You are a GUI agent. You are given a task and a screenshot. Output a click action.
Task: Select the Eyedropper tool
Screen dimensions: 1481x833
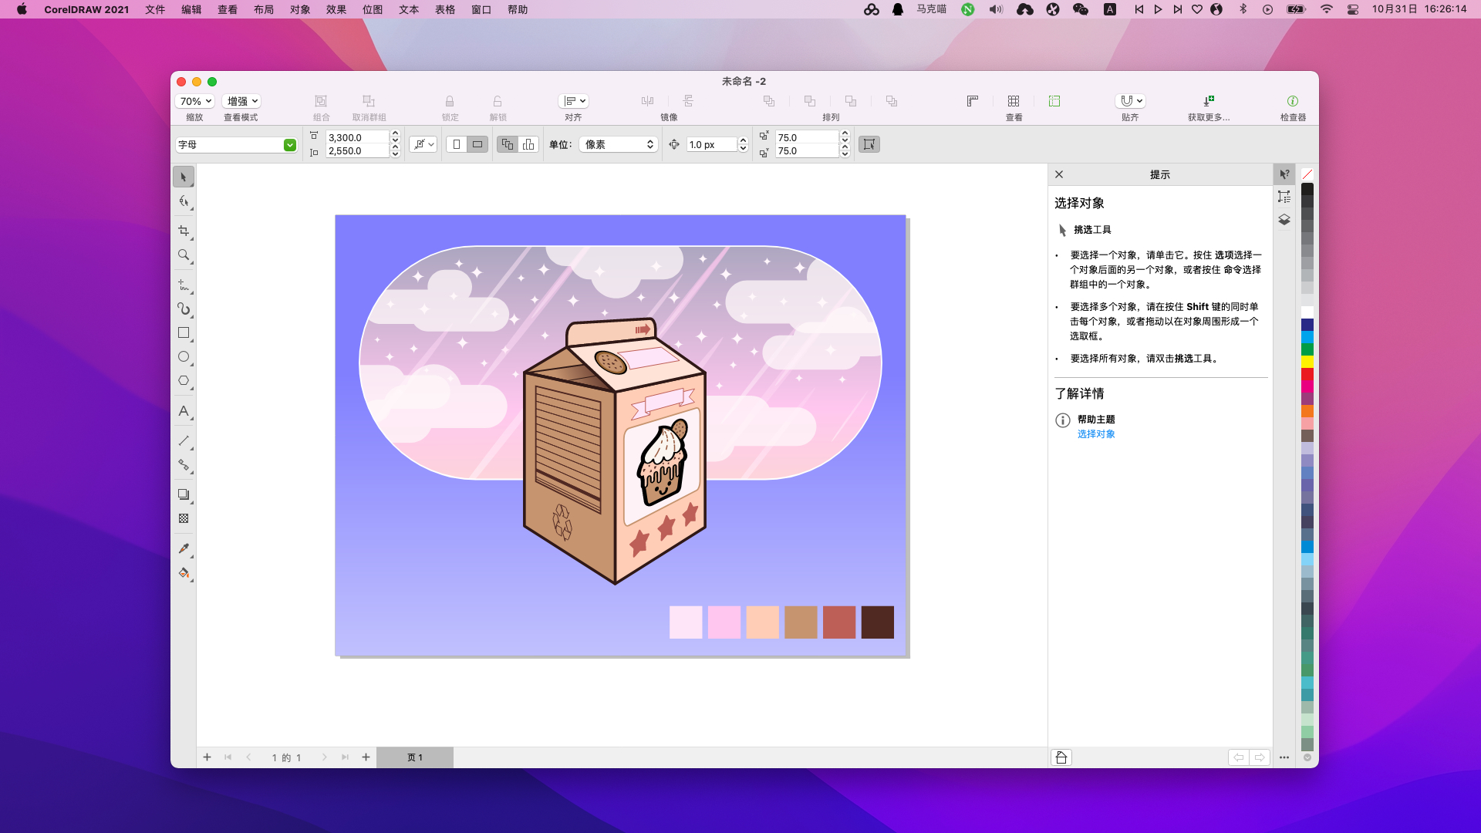[184, 548]
